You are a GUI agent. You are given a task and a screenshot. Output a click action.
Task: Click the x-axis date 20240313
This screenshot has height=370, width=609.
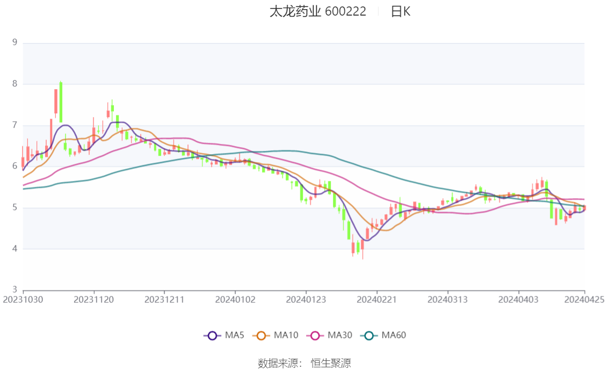(447, 300)
